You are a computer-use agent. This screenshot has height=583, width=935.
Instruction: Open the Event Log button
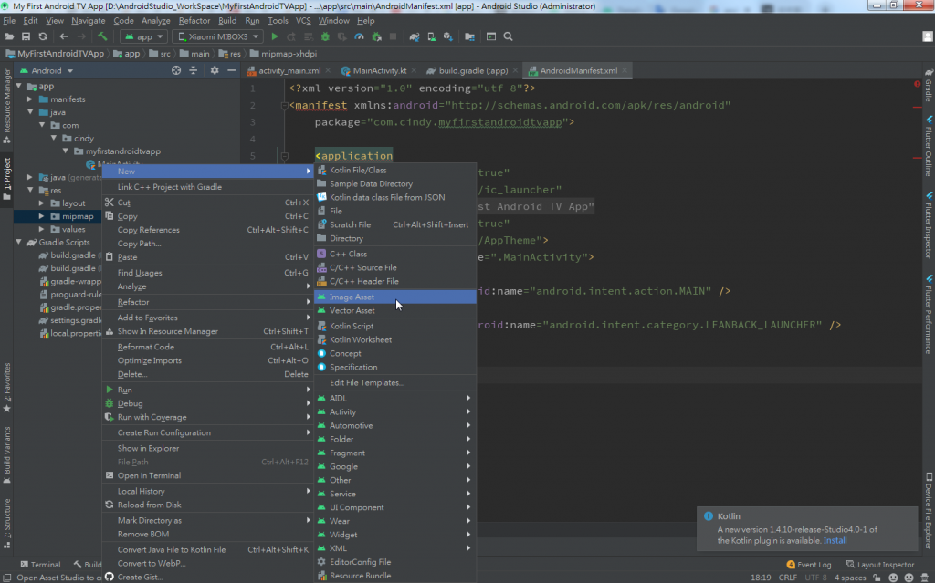coord(809,565)
